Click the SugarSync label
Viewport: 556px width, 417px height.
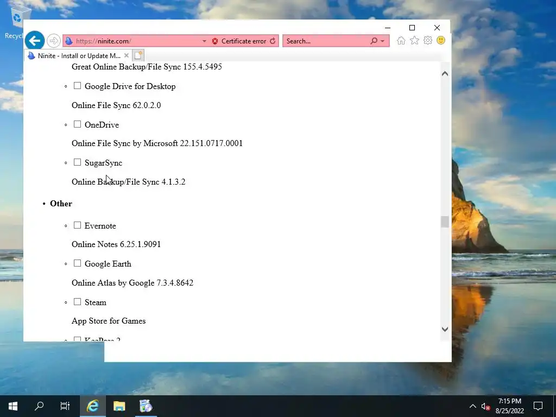coord(104,163)
